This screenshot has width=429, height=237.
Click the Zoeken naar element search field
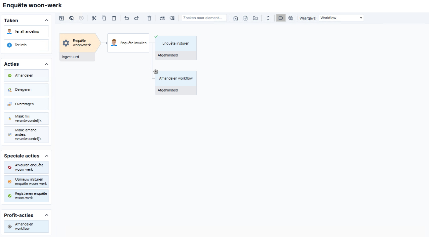tap(204, 18)
